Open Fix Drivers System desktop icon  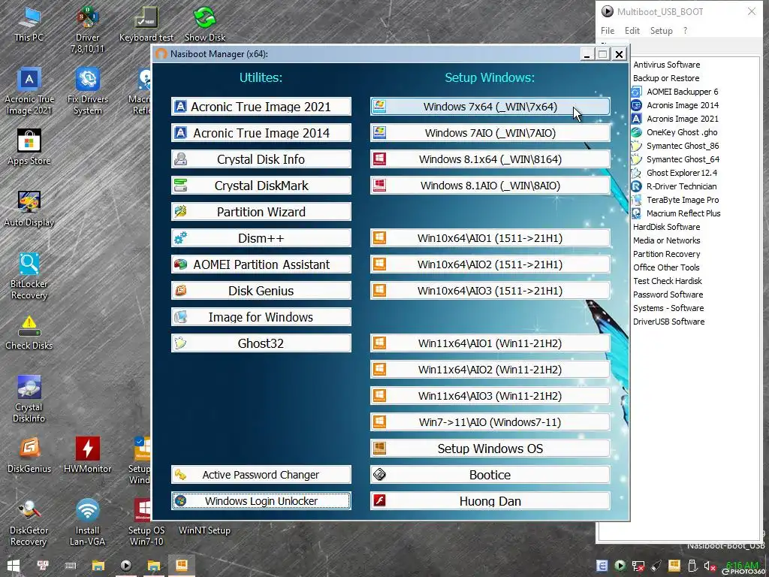87,92
